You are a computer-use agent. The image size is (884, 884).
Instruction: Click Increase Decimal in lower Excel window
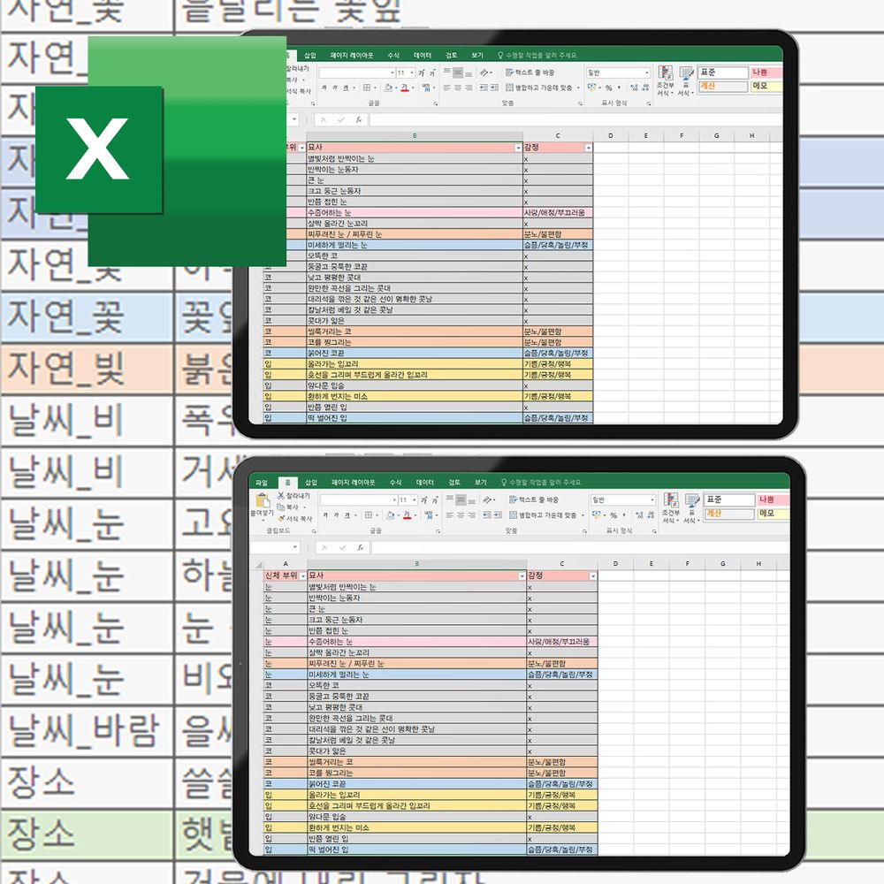pos(639,515)
